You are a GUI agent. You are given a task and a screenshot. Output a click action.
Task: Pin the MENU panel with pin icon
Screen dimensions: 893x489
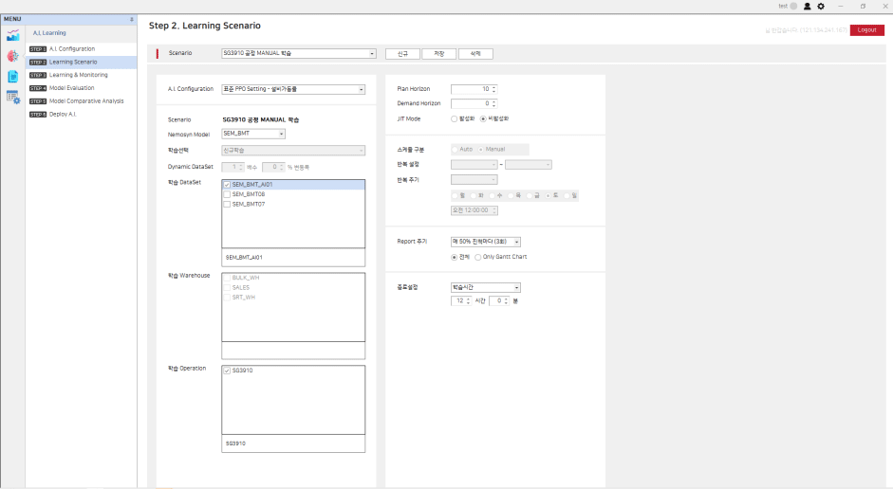[132, 19]
